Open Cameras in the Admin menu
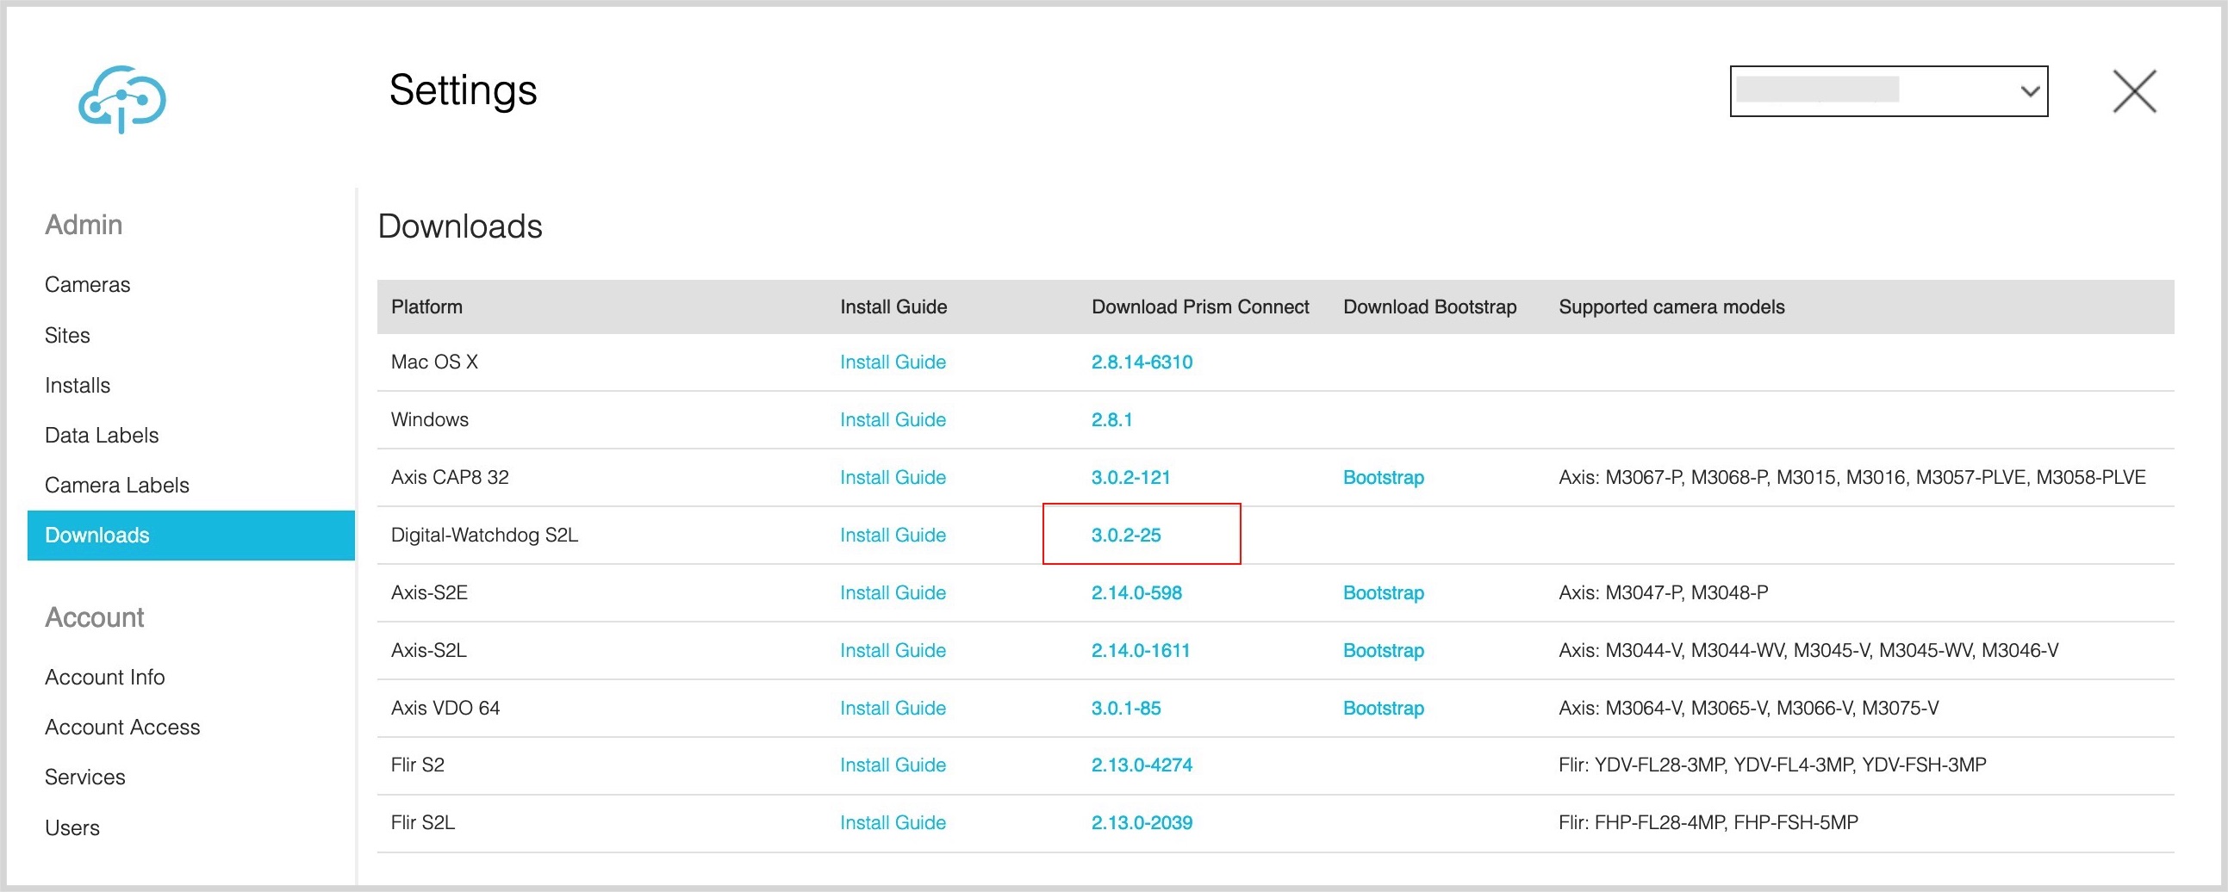The image size is (2228, 892). pos(87,284)
